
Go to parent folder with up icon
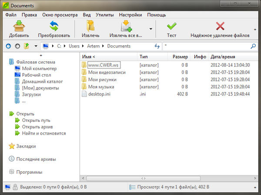coord(27,46)
